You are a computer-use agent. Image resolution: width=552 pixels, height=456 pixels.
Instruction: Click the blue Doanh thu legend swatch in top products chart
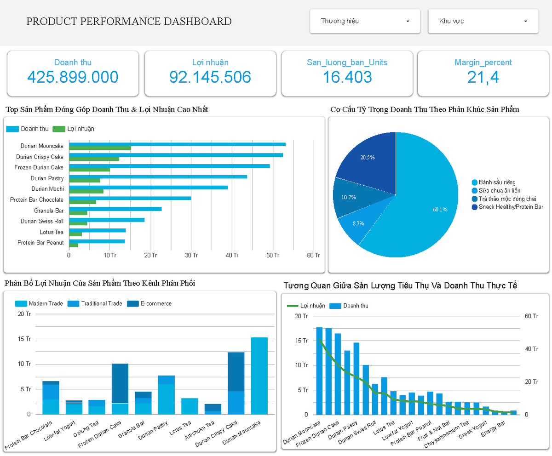13,129
